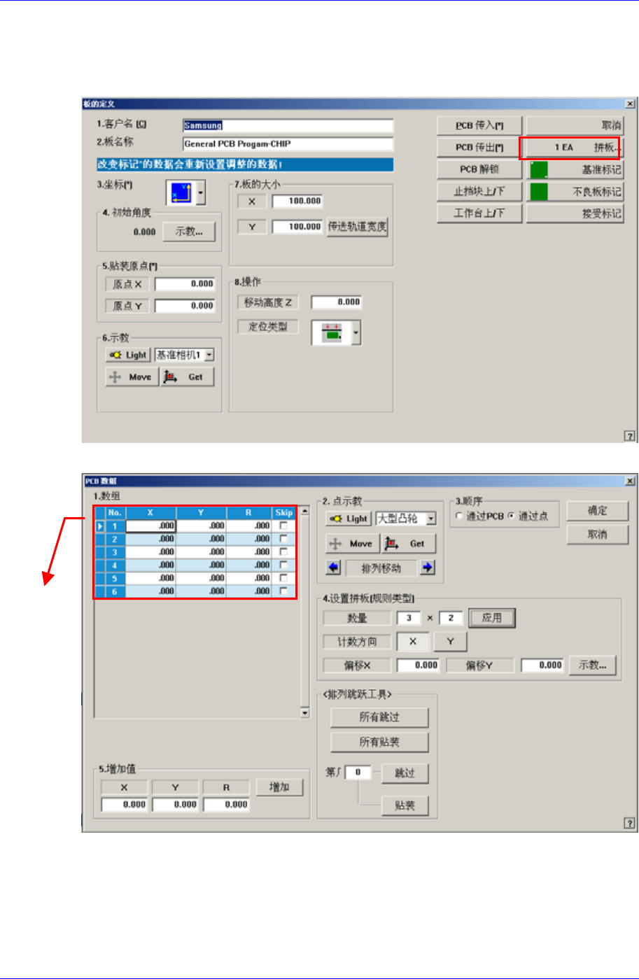The width and height of the screenshot is (639, 979).
Task: Click the 原点 X input field
Action: [185, 284]
